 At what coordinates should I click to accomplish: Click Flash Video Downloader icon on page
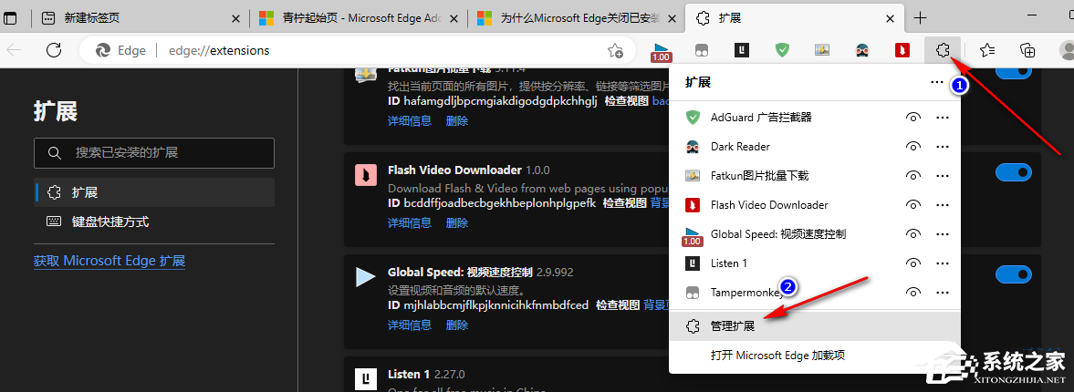365,175
